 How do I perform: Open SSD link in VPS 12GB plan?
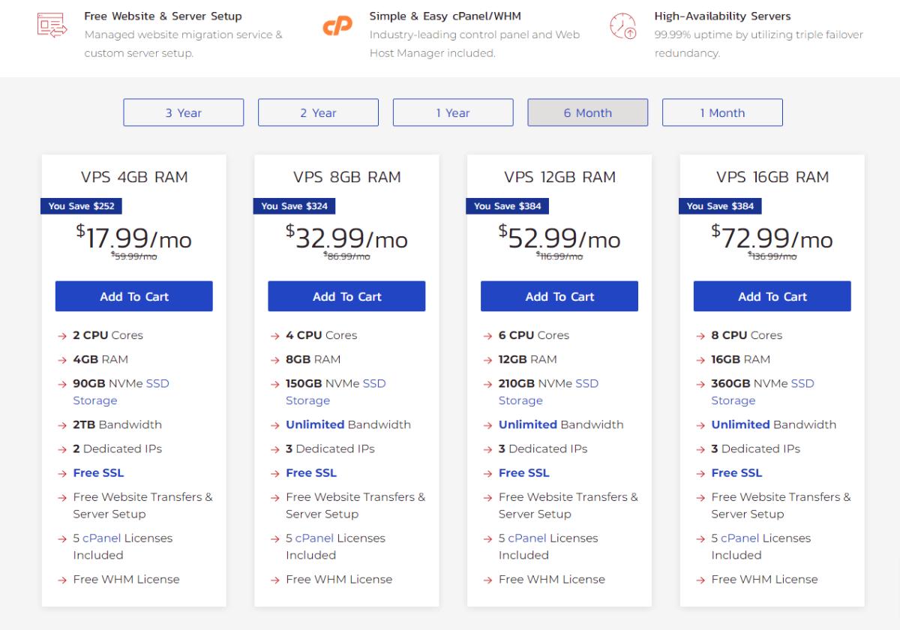coord(587,383)
